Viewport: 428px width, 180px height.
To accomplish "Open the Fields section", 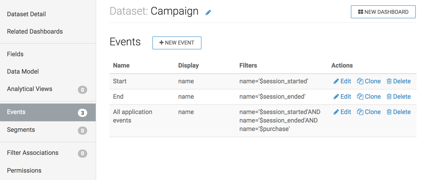I will (15, 54).
